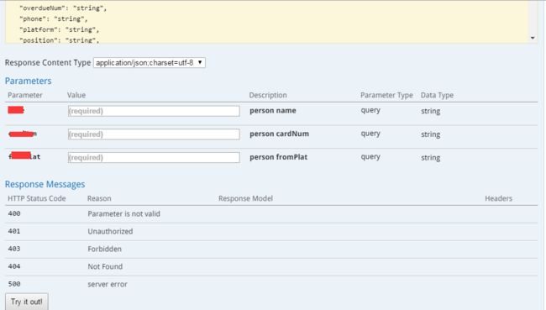
Task: Click the Parameters section heading
Action: pyautogui.click(x=29, y=81)
